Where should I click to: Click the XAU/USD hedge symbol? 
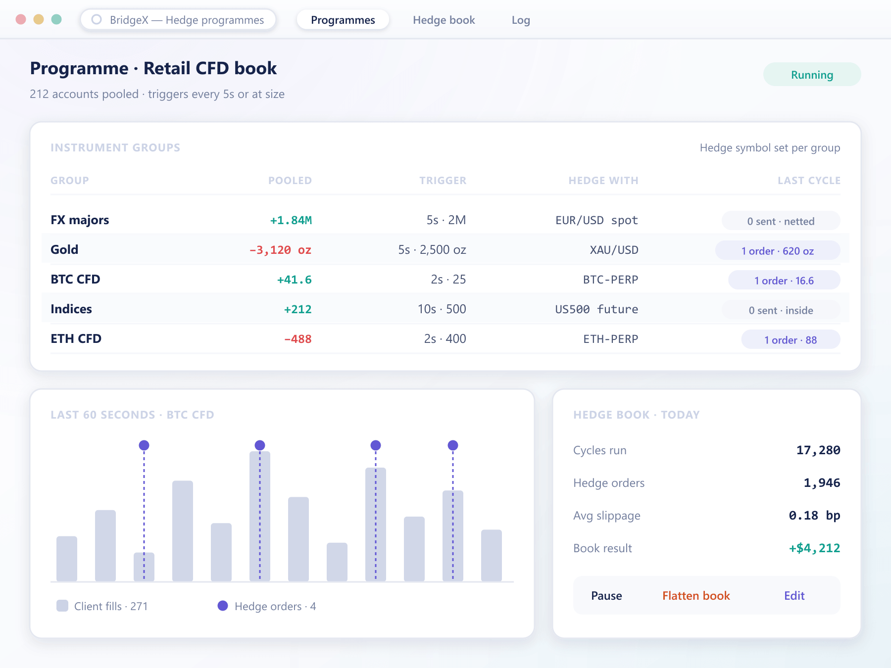coord(614,250)
